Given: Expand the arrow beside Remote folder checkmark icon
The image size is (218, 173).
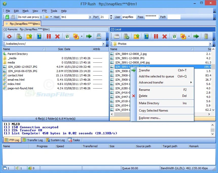Looking at the screenshot, I should [x=82, y=36].
